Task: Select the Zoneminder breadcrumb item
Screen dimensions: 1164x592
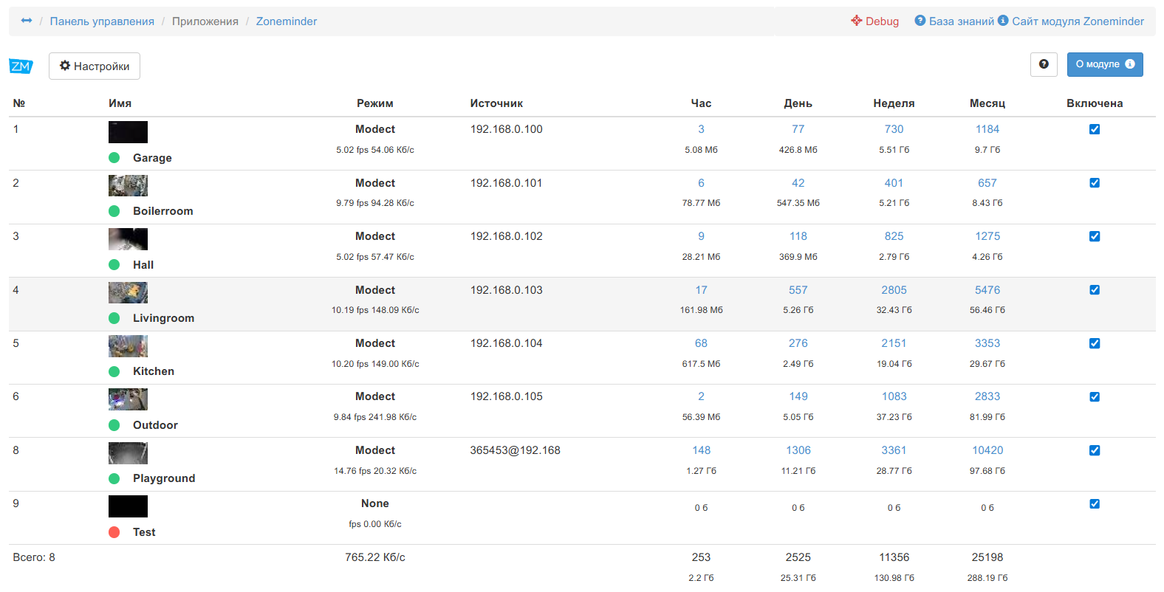Action: click(x=286, y=21)
